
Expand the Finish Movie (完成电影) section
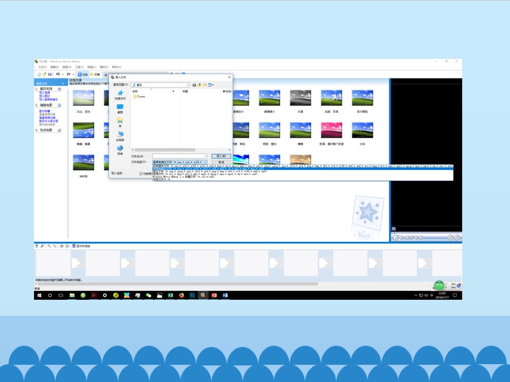(59, 131)
